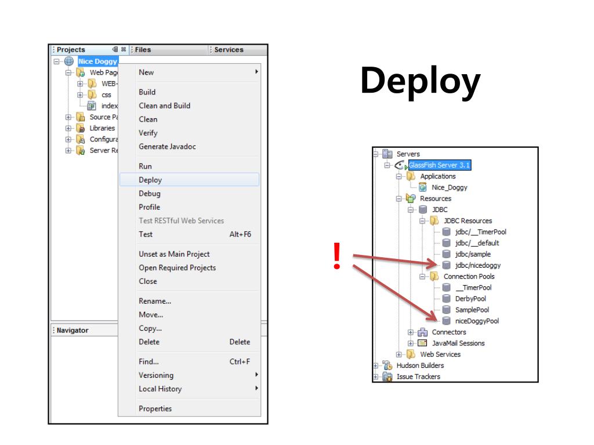Screen dimensions: 594x445
Task: Expand the Libraries node
Action: pyautogui.click(x=68, y=128)
